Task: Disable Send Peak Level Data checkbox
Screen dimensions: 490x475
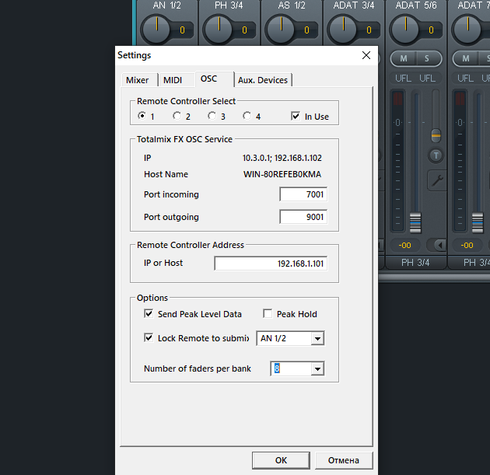Action: pyautogui.click(x=149, y=313)
